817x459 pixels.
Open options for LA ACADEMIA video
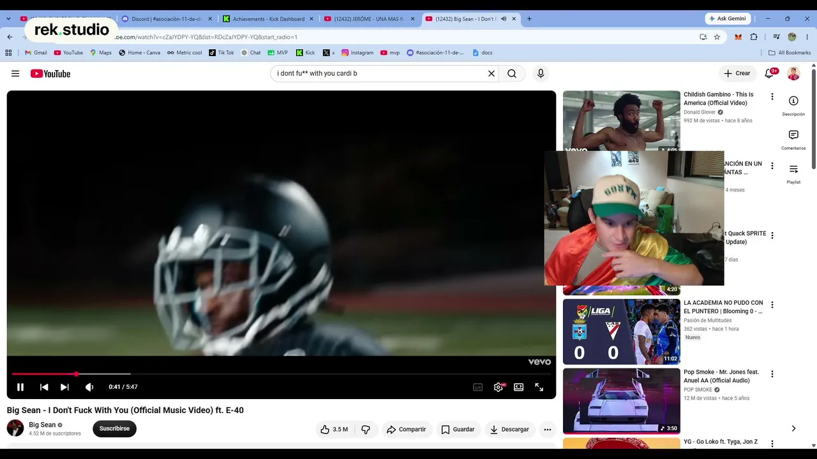772,305
